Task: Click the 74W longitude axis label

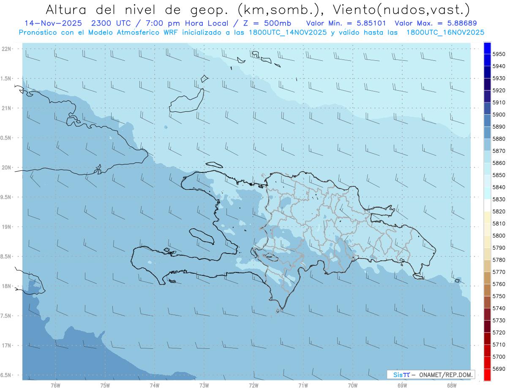Action: 155,385
